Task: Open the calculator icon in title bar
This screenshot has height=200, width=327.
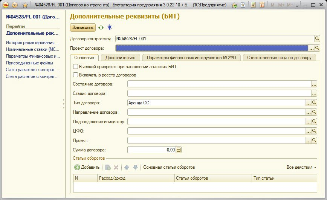Action: point(254,5)
